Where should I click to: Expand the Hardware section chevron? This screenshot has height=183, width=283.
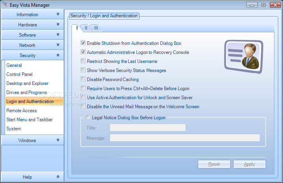click(x=58, y=24)
